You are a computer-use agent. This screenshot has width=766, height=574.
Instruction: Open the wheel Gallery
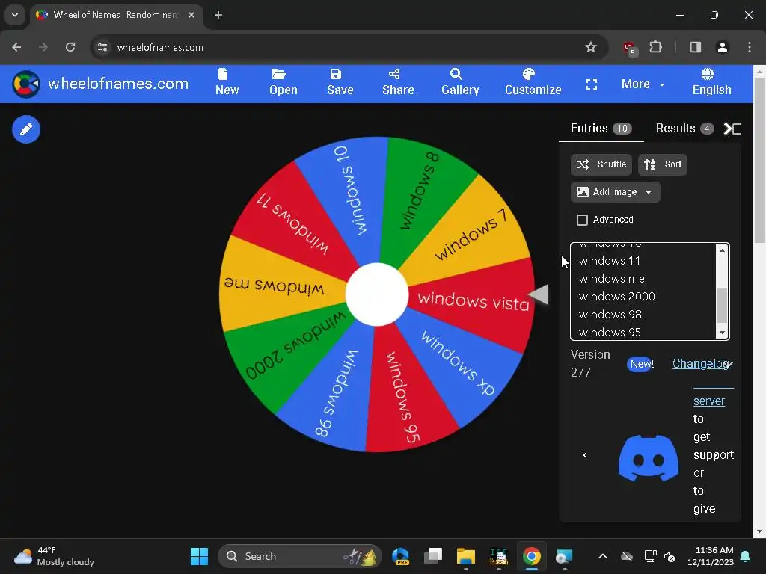(460, 82)
